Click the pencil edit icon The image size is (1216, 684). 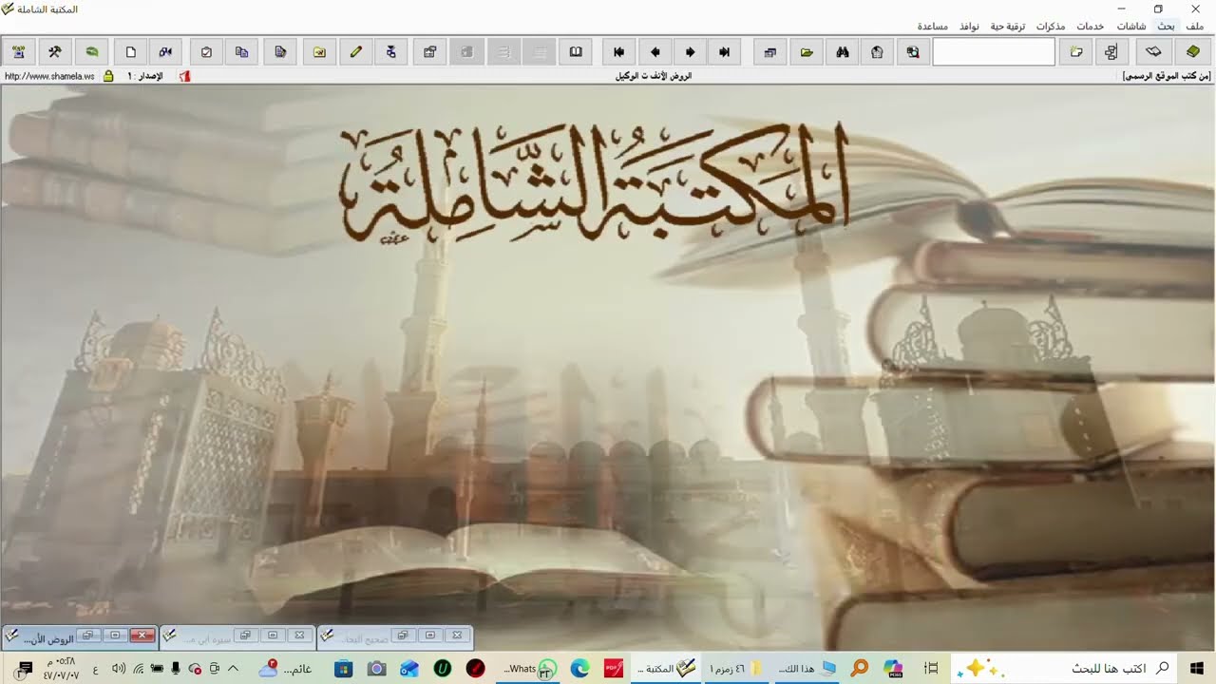[355, 52]
